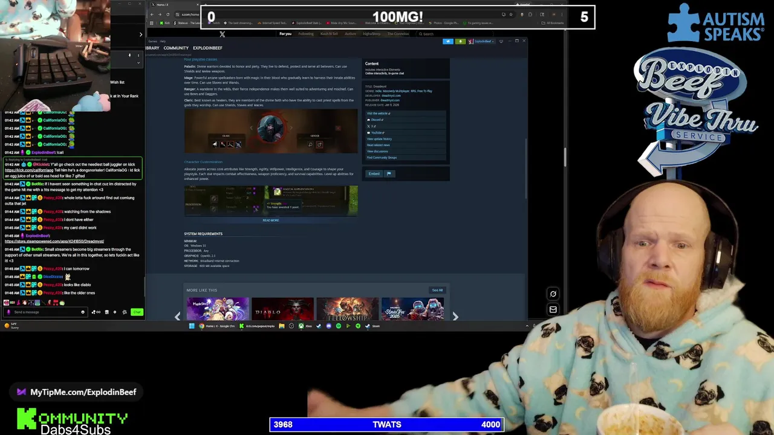Open the Discord taskbar icon
This screenshot has width=774, height=435.
click(328, 326)
